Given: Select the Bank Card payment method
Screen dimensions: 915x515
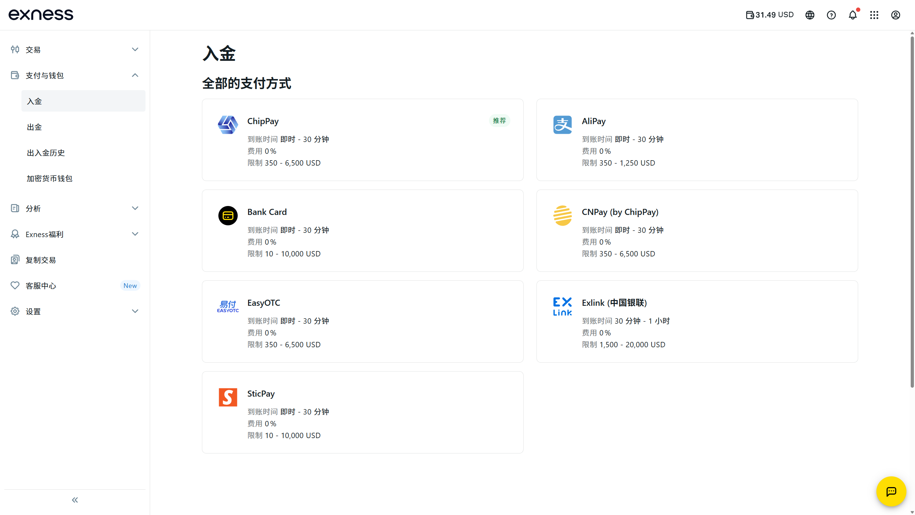Looking at the screenshot, I should tap(363, 231).
